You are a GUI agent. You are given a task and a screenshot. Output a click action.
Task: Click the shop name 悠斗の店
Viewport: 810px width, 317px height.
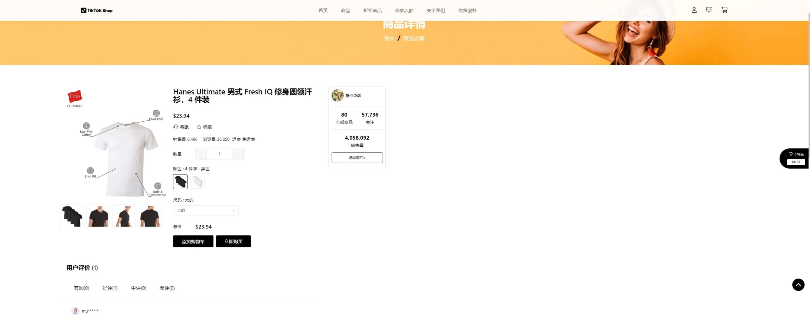point(353,95)
